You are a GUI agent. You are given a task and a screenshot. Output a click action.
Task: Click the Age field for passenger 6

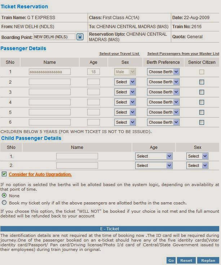93,122
